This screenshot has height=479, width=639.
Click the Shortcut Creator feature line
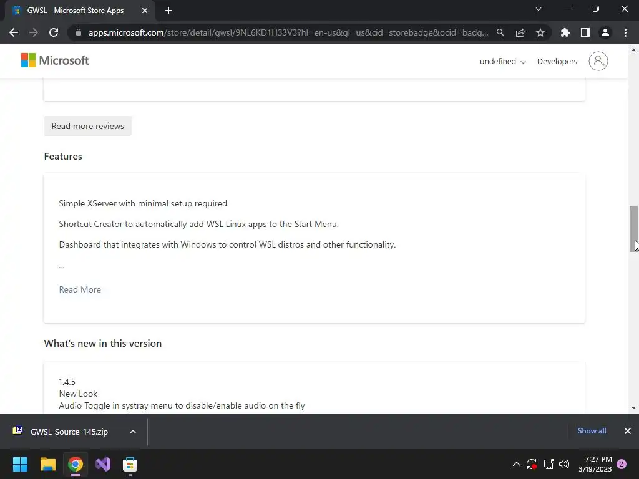(199, 225)
